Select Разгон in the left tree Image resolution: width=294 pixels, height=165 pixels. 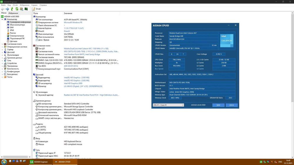(13, 33)
